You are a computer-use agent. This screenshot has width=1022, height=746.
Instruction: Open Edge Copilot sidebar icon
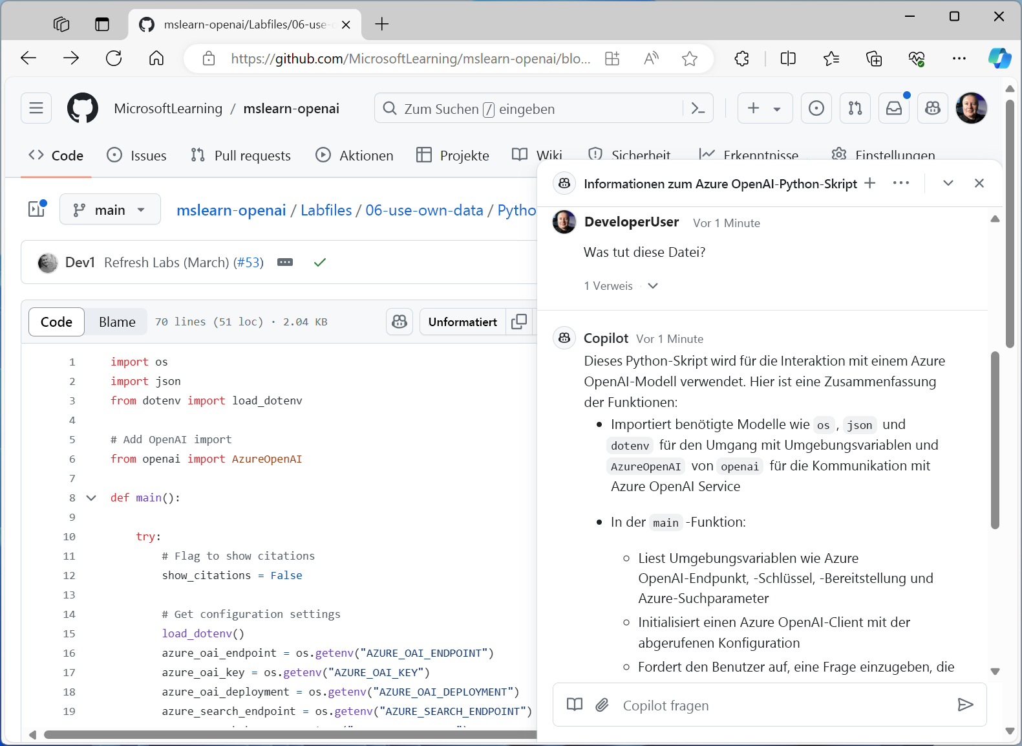(x=999, y=58)
